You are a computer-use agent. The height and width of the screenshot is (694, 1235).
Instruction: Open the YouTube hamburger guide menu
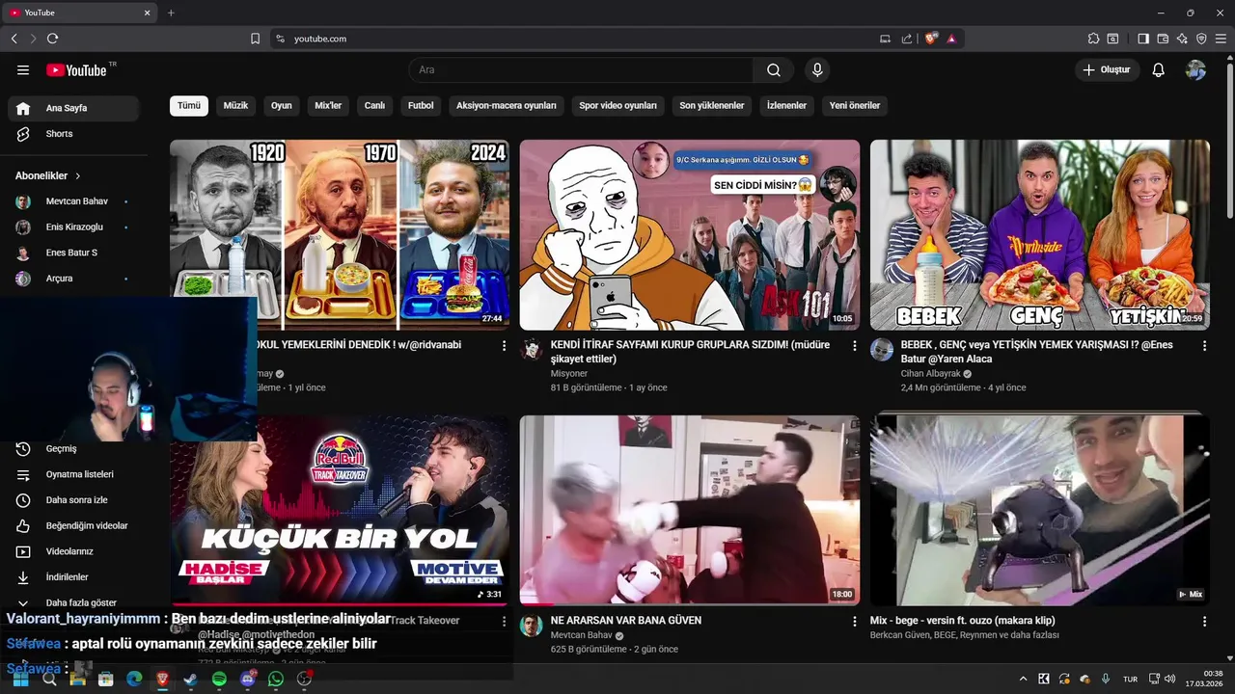point(23,70)
